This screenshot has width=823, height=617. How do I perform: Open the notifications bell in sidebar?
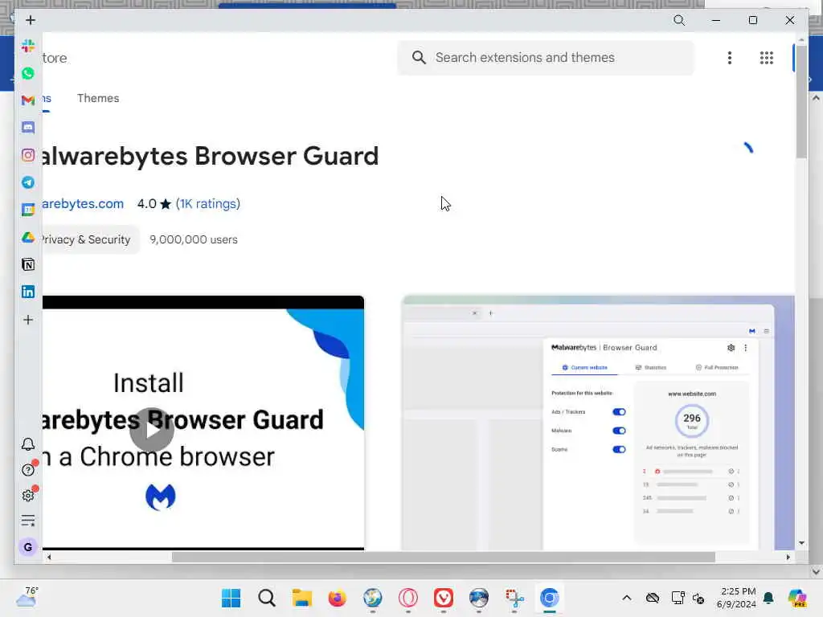28,444
